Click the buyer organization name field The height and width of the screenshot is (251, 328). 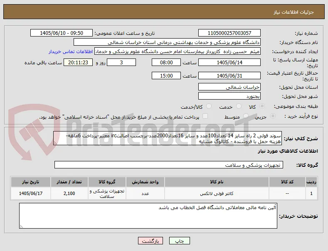tap(167, 42)
